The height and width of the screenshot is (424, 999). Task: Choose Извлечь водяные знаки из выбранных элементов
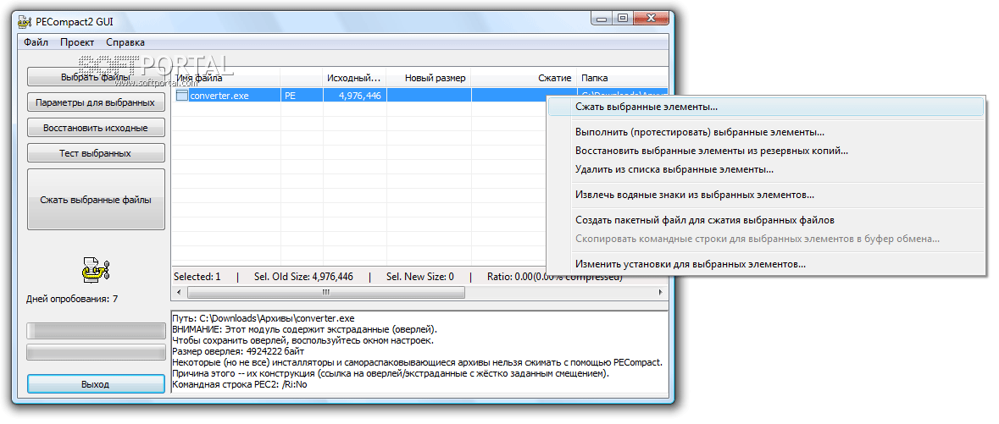point(765,195)
